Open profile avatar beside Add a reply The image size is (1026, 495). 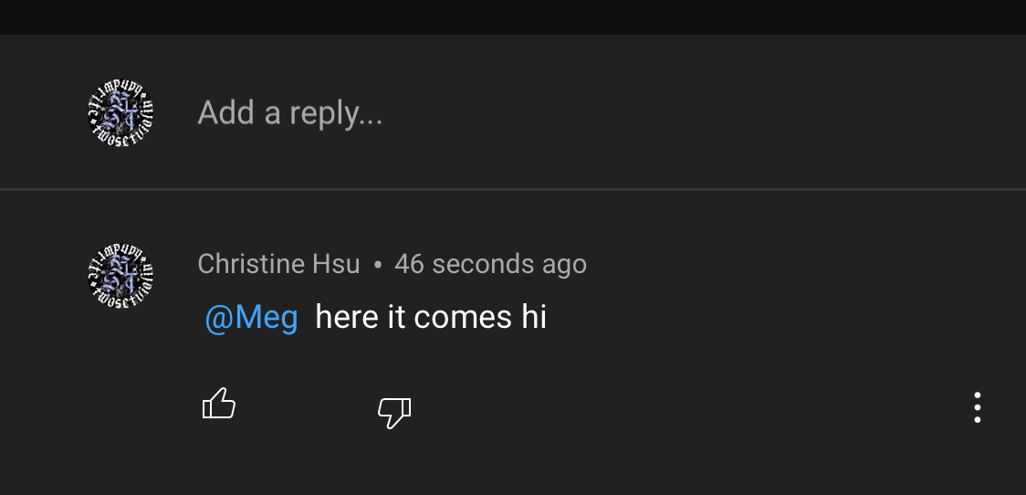click(x=120, y=112)
